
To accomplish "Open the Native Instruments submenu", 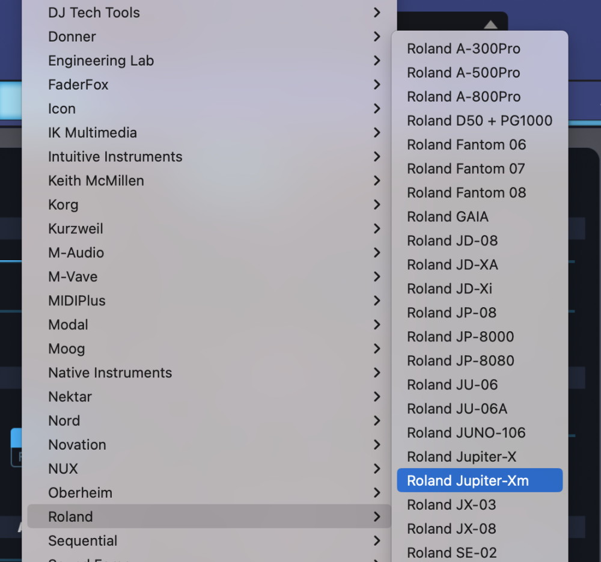I will 110,373.
